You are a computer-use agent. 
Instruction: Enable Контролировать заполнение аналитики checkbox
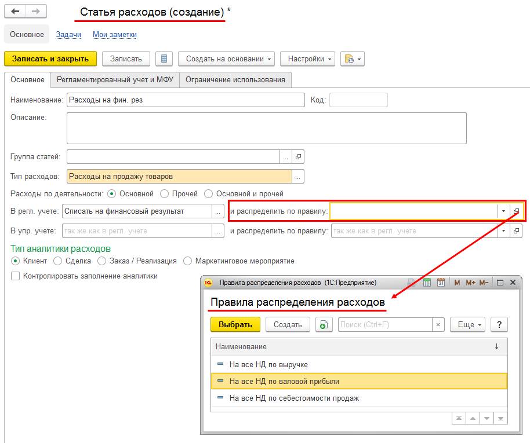[x=15, y=276]
